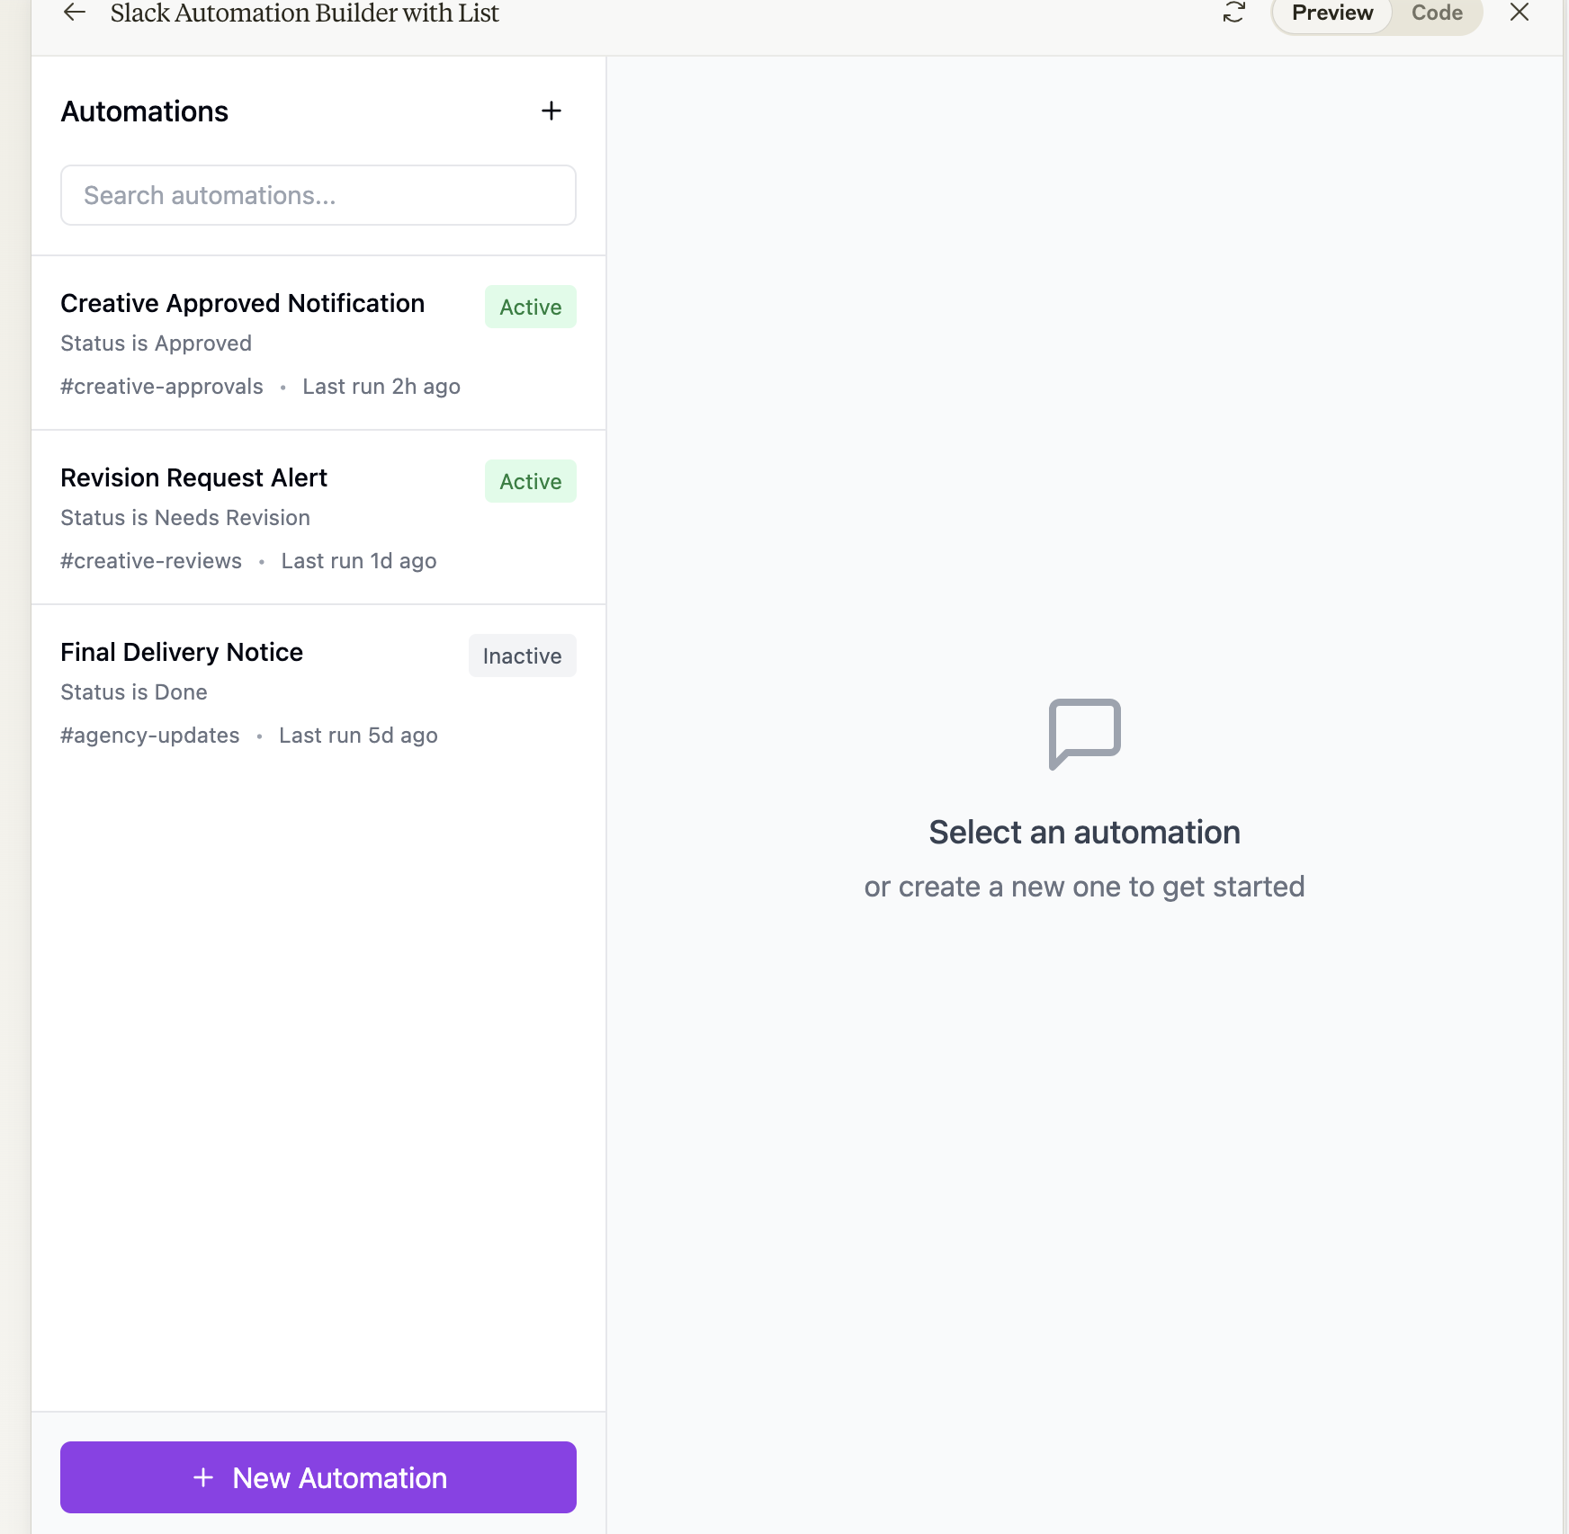Click the refresh icon in header
This screenshot has width=1569, height=1534.
[1233, 13]
